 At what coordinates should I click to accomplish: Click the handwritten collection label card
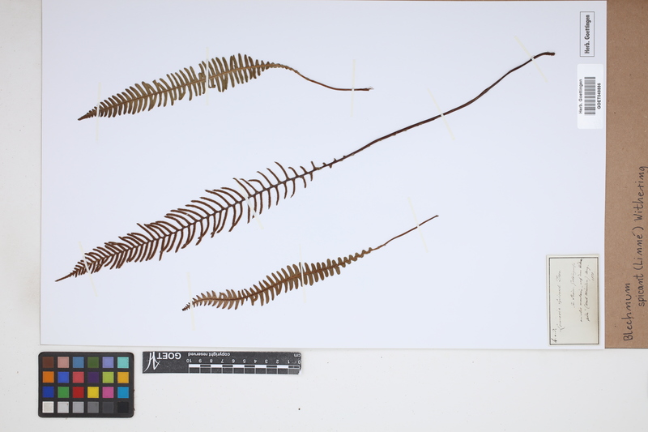[x=573, y=300]
